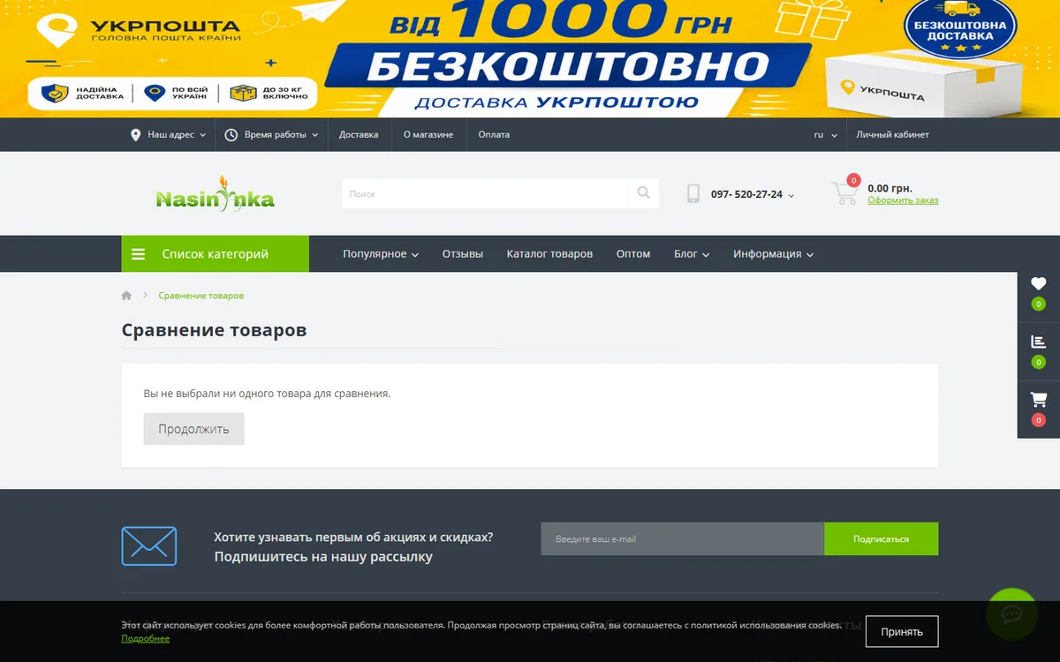Click the phone icon beside the number

(693, 194)
